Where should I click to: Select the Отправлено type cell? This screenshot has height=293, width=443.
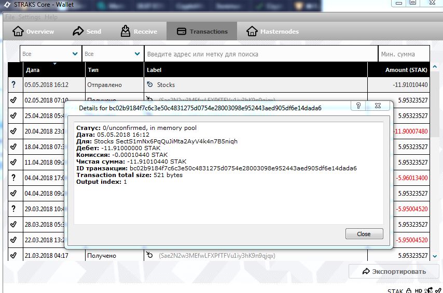tap(115, 84)
